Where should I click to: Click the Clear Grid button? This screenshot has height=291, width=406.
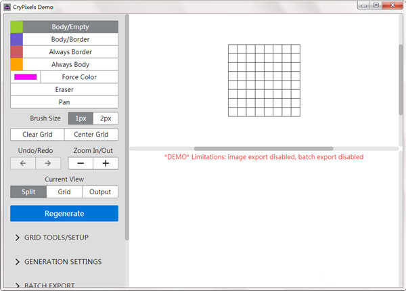pyautogui.click(x=37, y=135)
